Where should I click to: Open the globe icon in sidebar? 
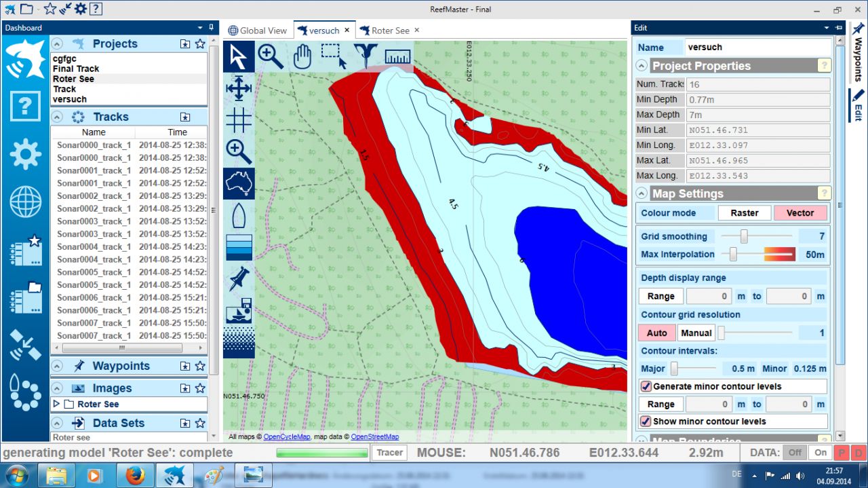tap(25, 202)
